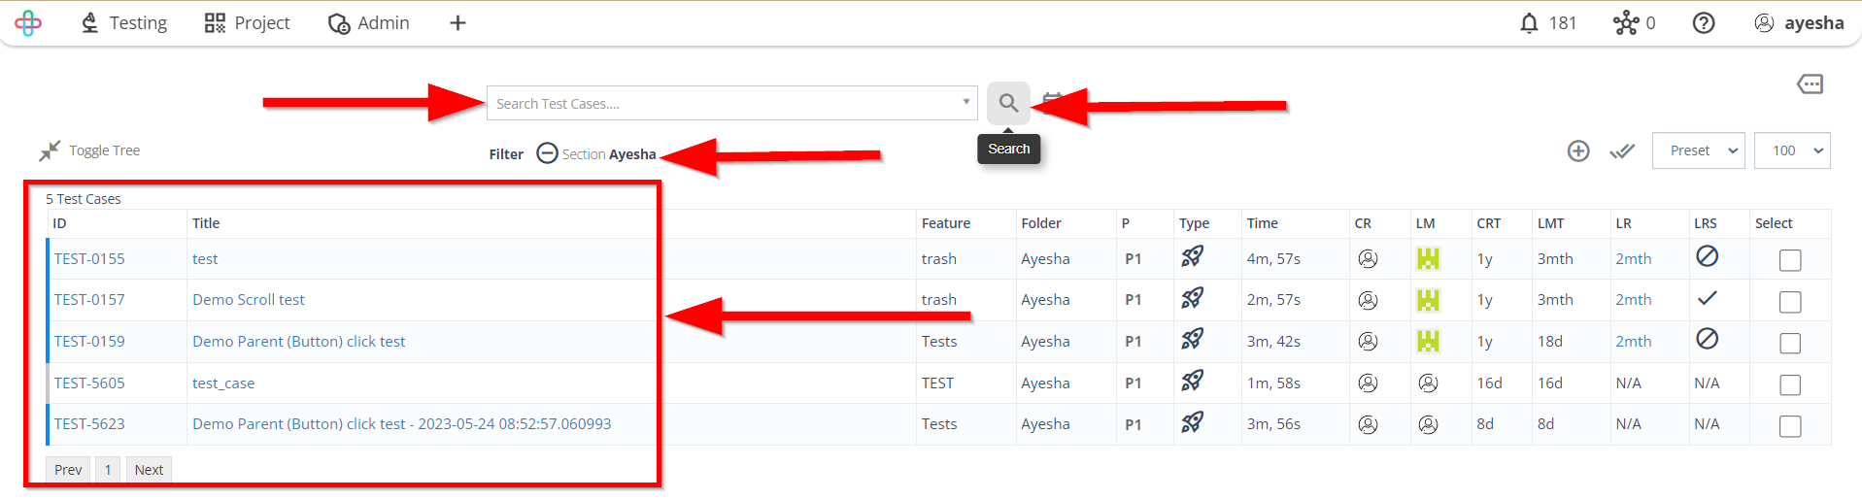Viewport: 1862px width, 500px height.
Task: Click the nodes cluster icon beside 0
Action: pyautogui.click(x=1625, y=23)
